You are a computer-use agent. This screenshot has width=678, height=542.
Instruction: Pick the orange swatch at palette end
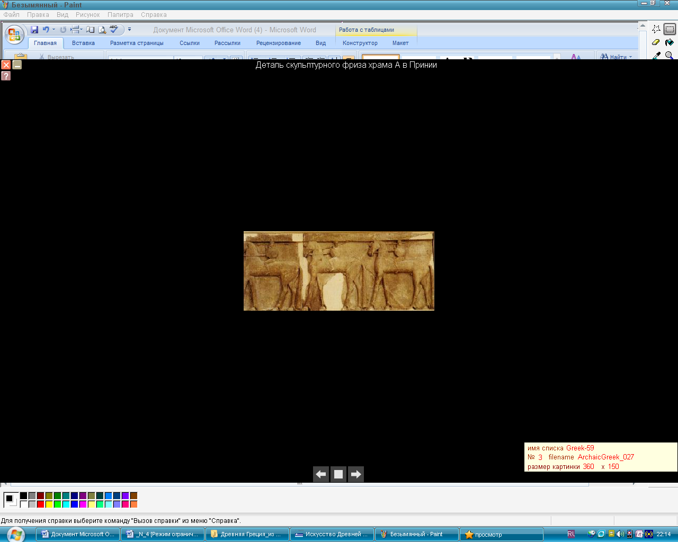(133, 504)
